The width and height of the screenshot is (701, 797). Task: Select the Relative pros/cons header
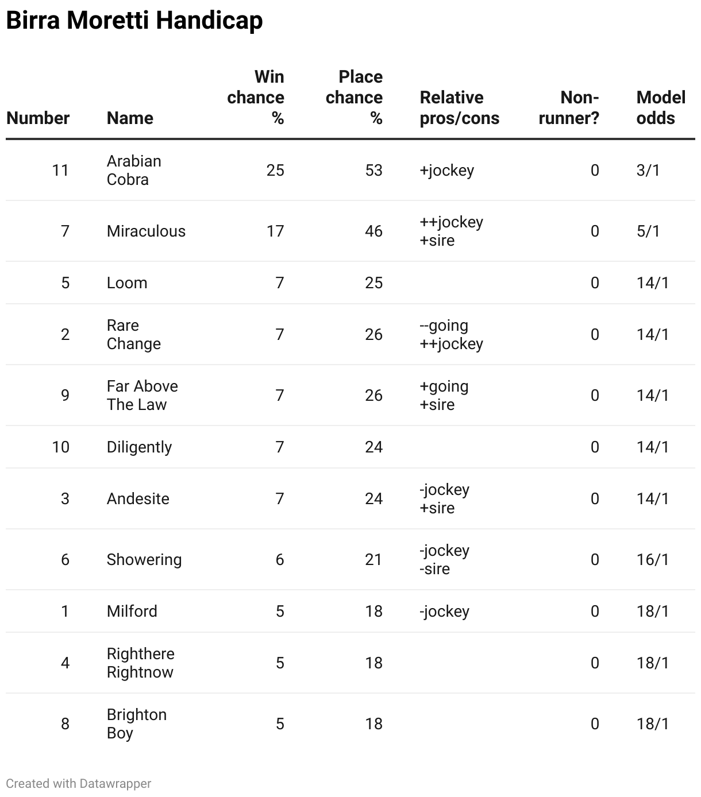click(459, 107)
